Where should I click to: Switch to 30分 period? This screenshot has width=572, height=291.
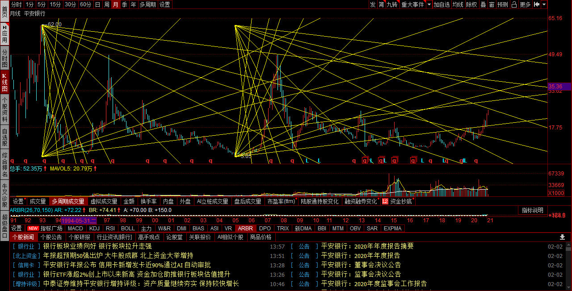tap(70, 4)
